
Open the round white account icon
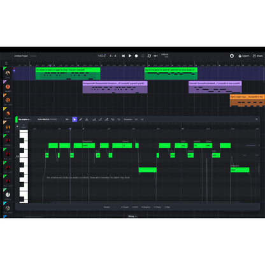232,56
